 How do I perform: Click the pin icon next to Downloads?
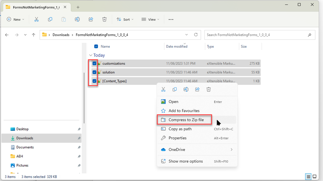tap(79, 138)
